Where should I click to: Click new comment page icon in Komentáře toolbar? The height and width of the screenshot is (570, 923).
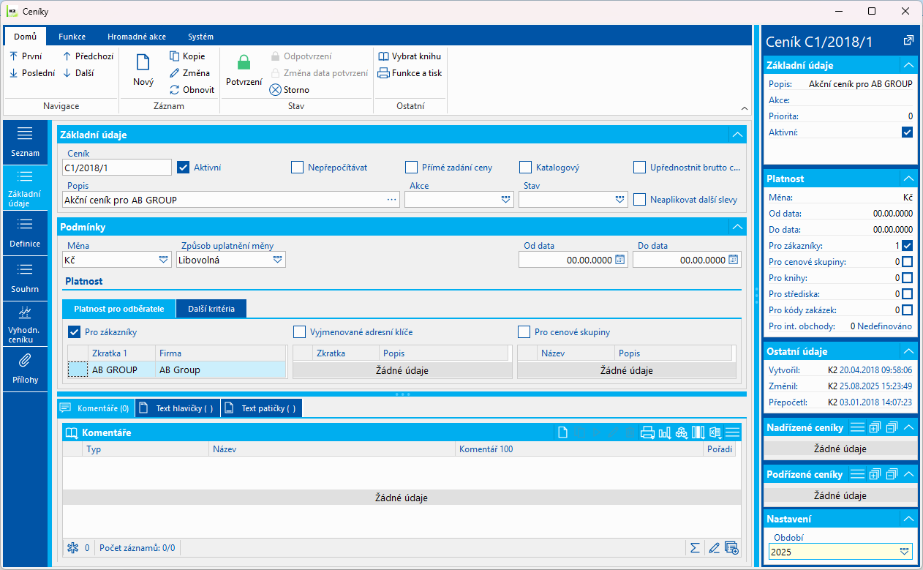coord(562,432)
